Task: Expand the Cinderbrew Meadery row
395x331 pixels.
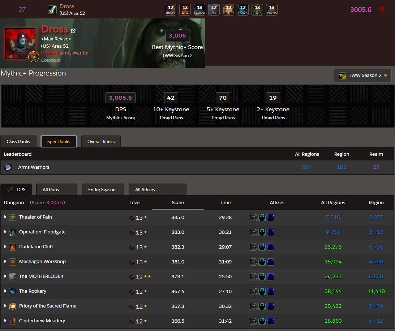Action: (x=5, y=321)
